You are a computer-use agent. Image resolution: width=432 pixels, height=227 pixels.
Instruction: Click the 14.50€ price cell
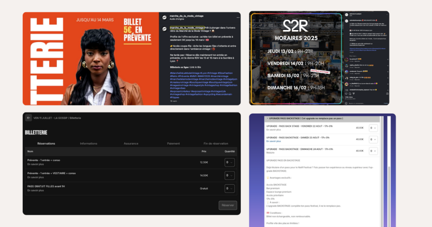[x=204, y=176]
